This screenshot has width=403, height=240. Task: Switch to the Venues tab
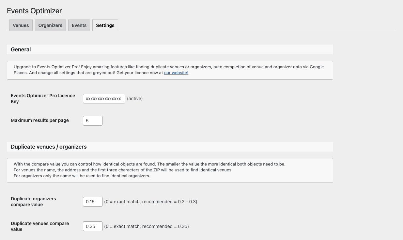tap(21, 25)
